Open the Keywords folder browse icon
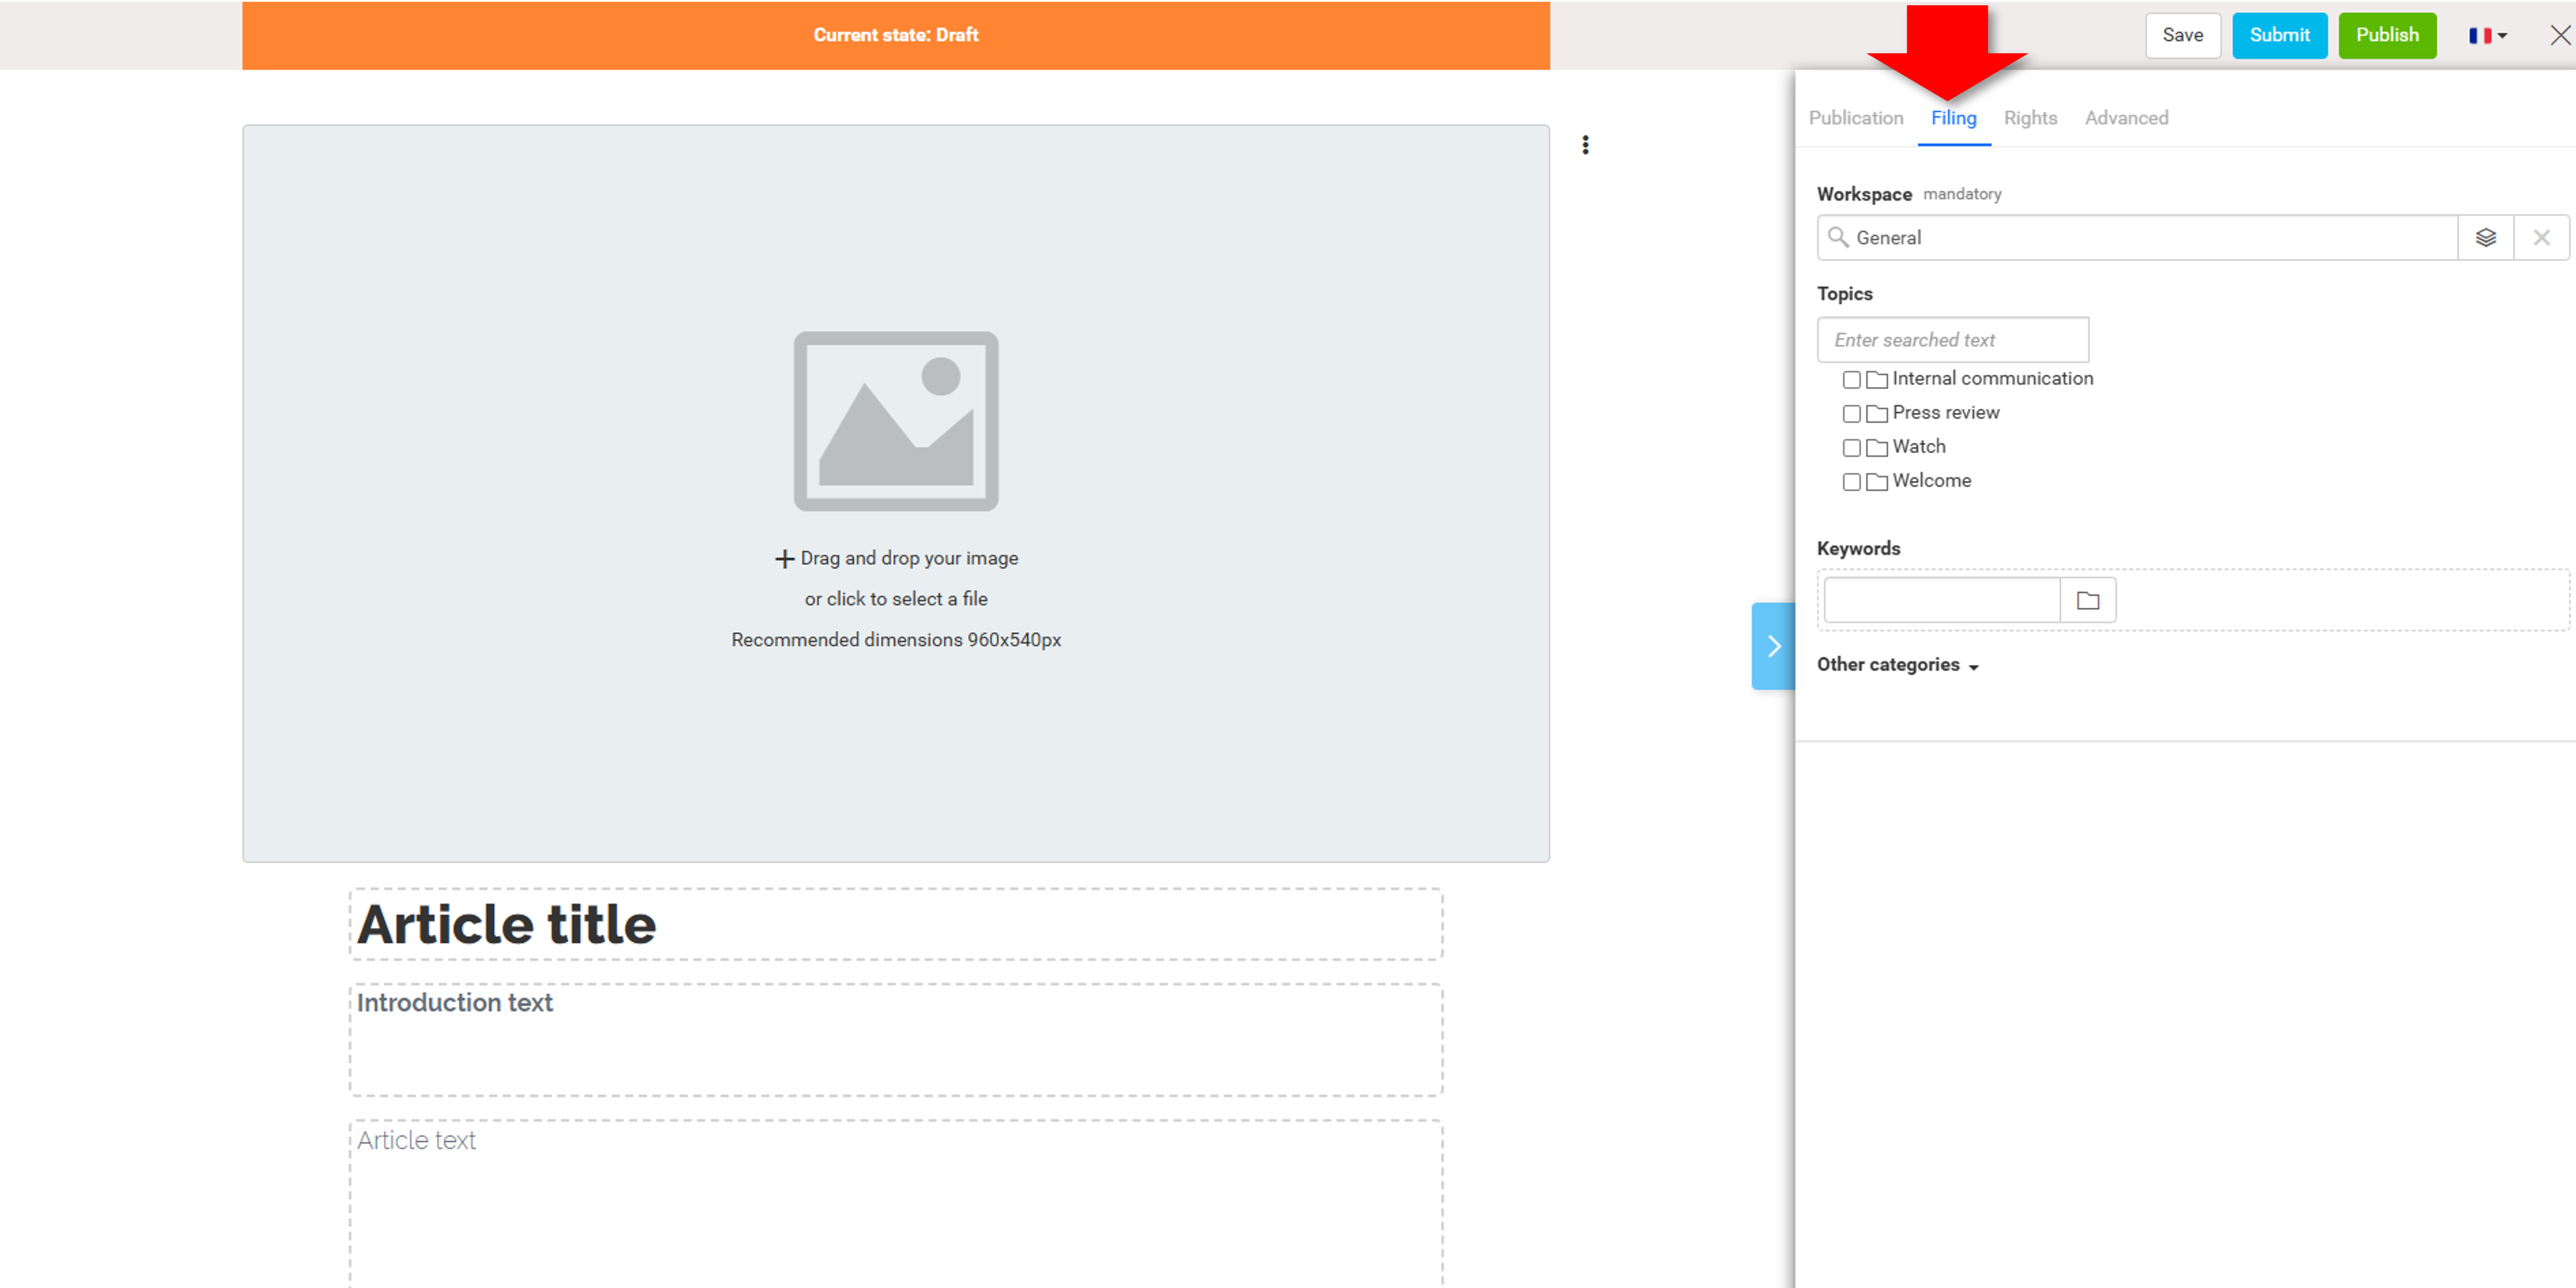 click(2088, 600)
